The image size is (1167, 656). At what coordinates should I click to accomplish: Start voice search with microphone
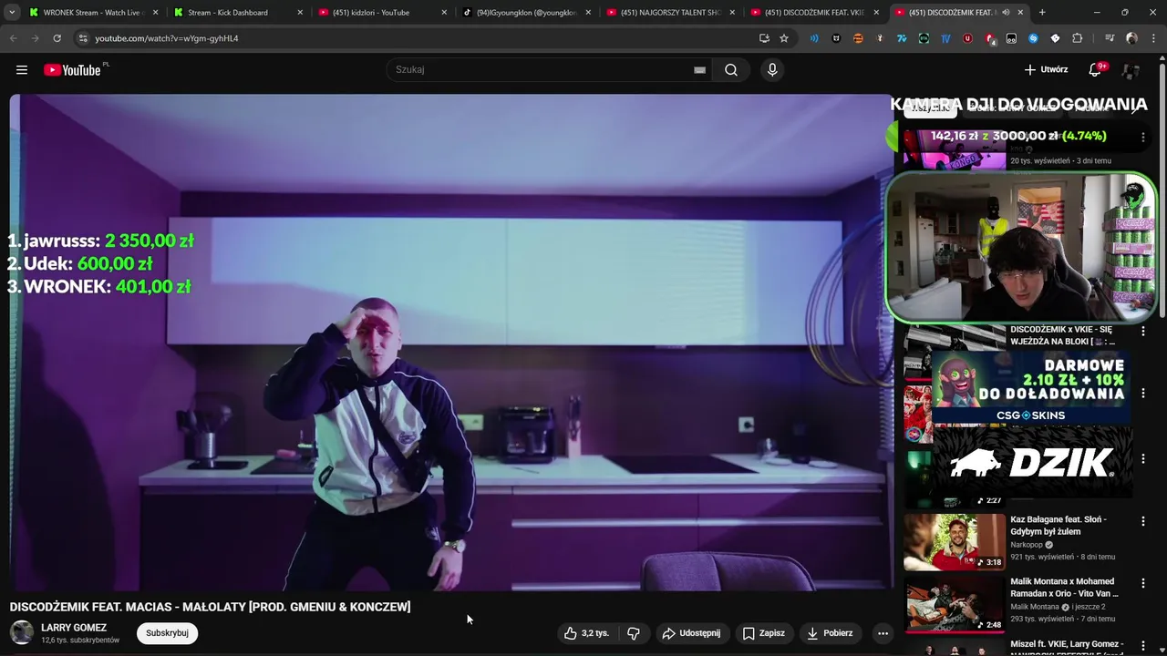(x=772, y=70)
